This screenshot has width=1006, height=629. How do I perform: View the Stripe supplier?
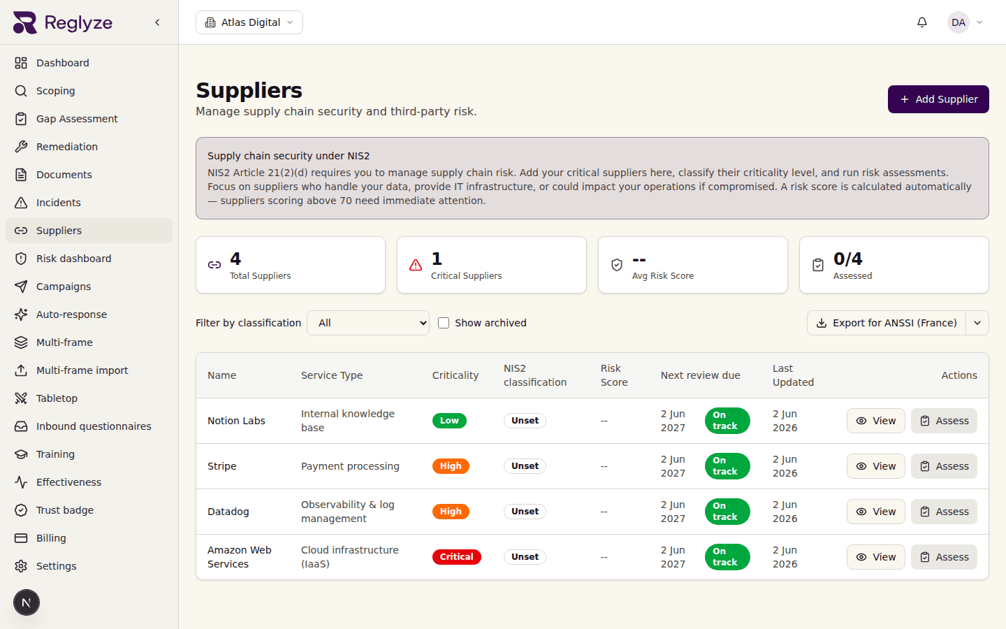(876, 466)
